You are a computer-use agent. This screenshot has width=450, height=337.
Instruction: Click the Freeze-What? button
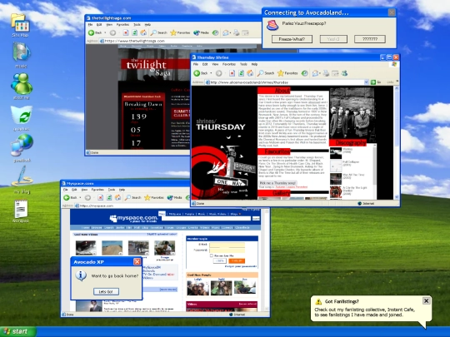click(x=292, y=39)
